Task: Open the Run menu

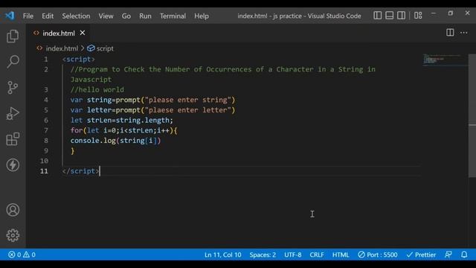Action: [145, 16]
